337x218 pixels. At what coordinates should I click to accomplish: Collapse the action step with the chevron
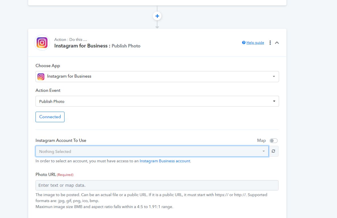[x=277, y=43]
